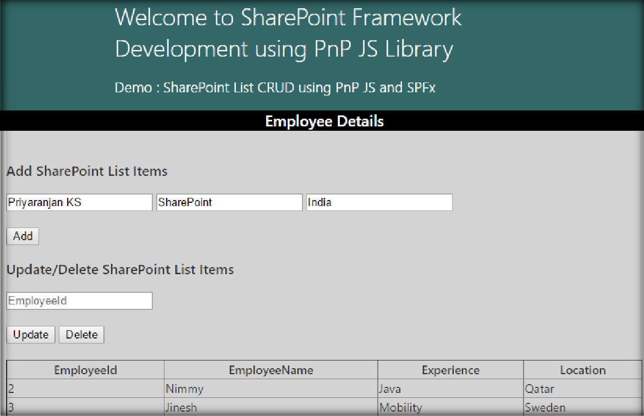Screen dimensions: 644x416
Task: Click the Update button
Action: click(31, 335)
